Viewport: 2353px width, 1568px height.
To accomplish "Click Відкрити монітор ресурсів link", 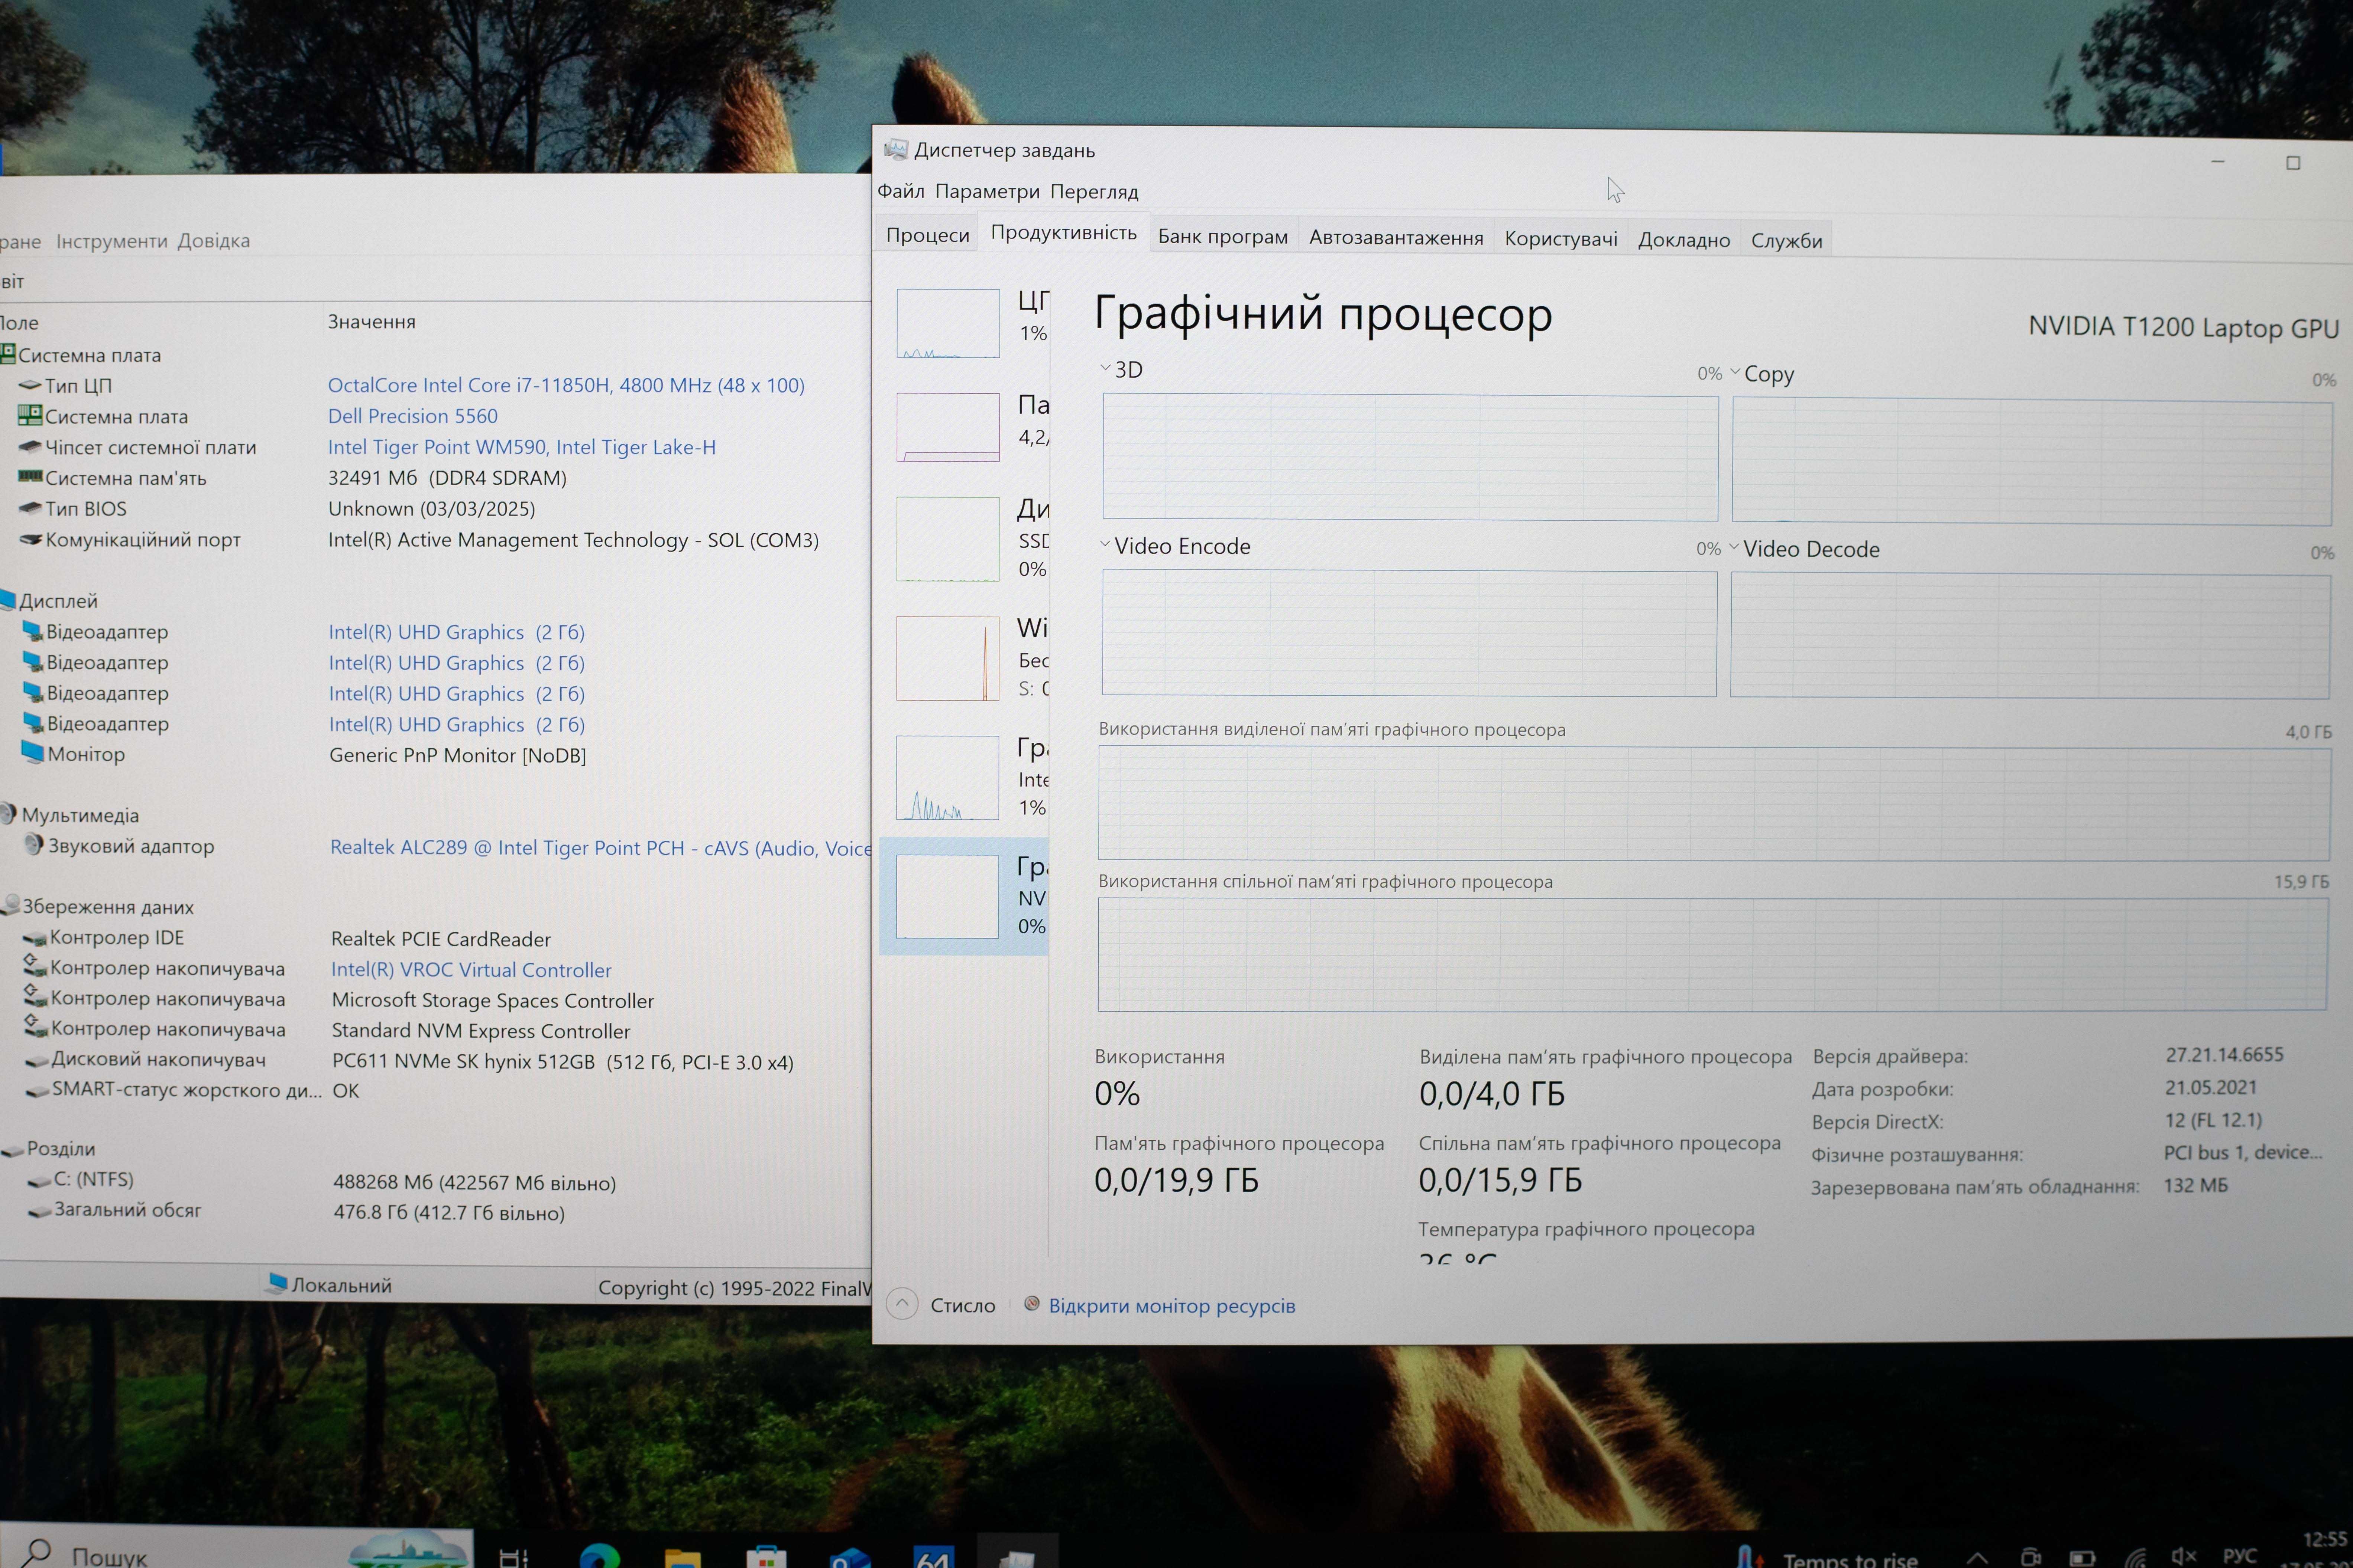I will coord(1171,1306).
